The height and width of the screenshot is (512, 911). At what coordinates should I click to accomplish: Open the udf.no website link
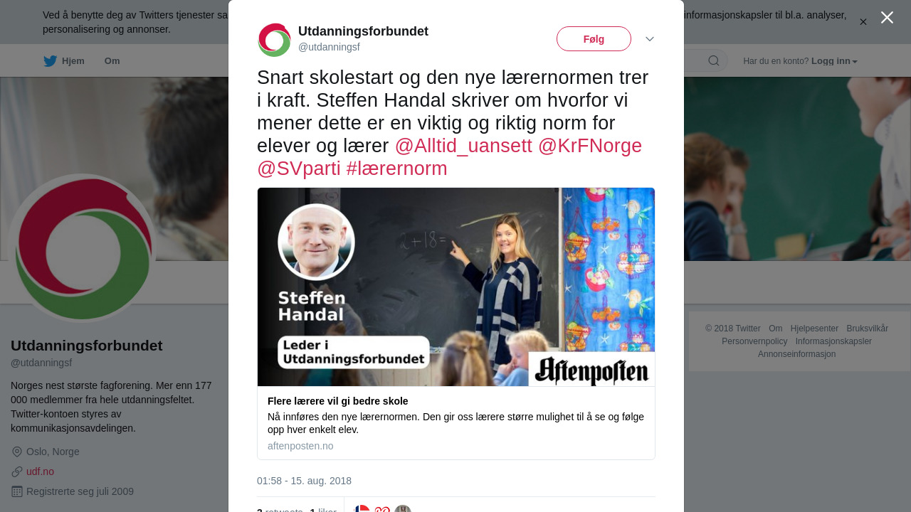pyautogui.click(x=40, y=471)
